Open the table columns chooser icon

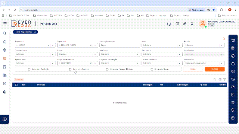tap(220, 79)
